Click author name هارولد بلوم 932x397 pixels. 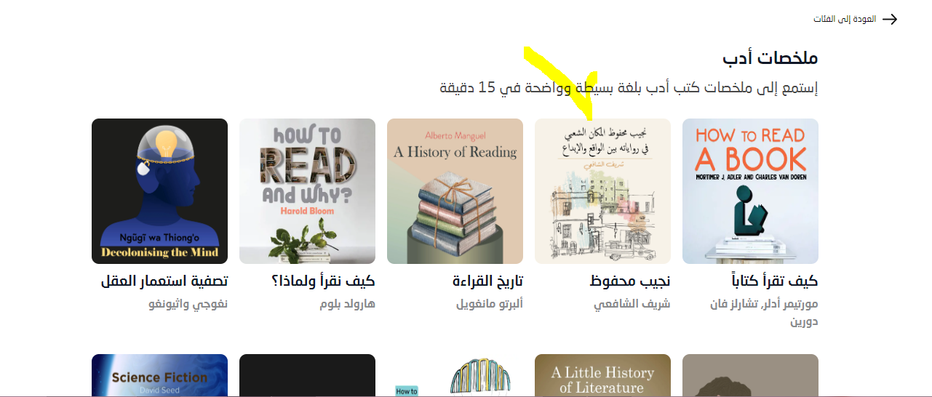coord(347,304)
